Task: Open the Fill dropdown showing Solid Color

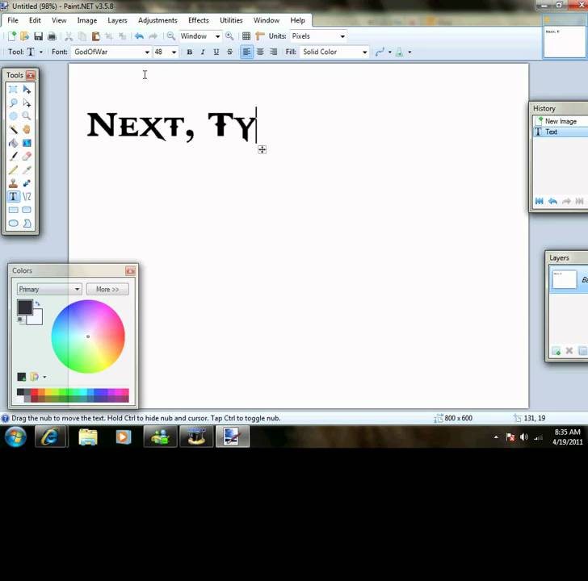Action: pyautogui.click(x=335, y=52)
